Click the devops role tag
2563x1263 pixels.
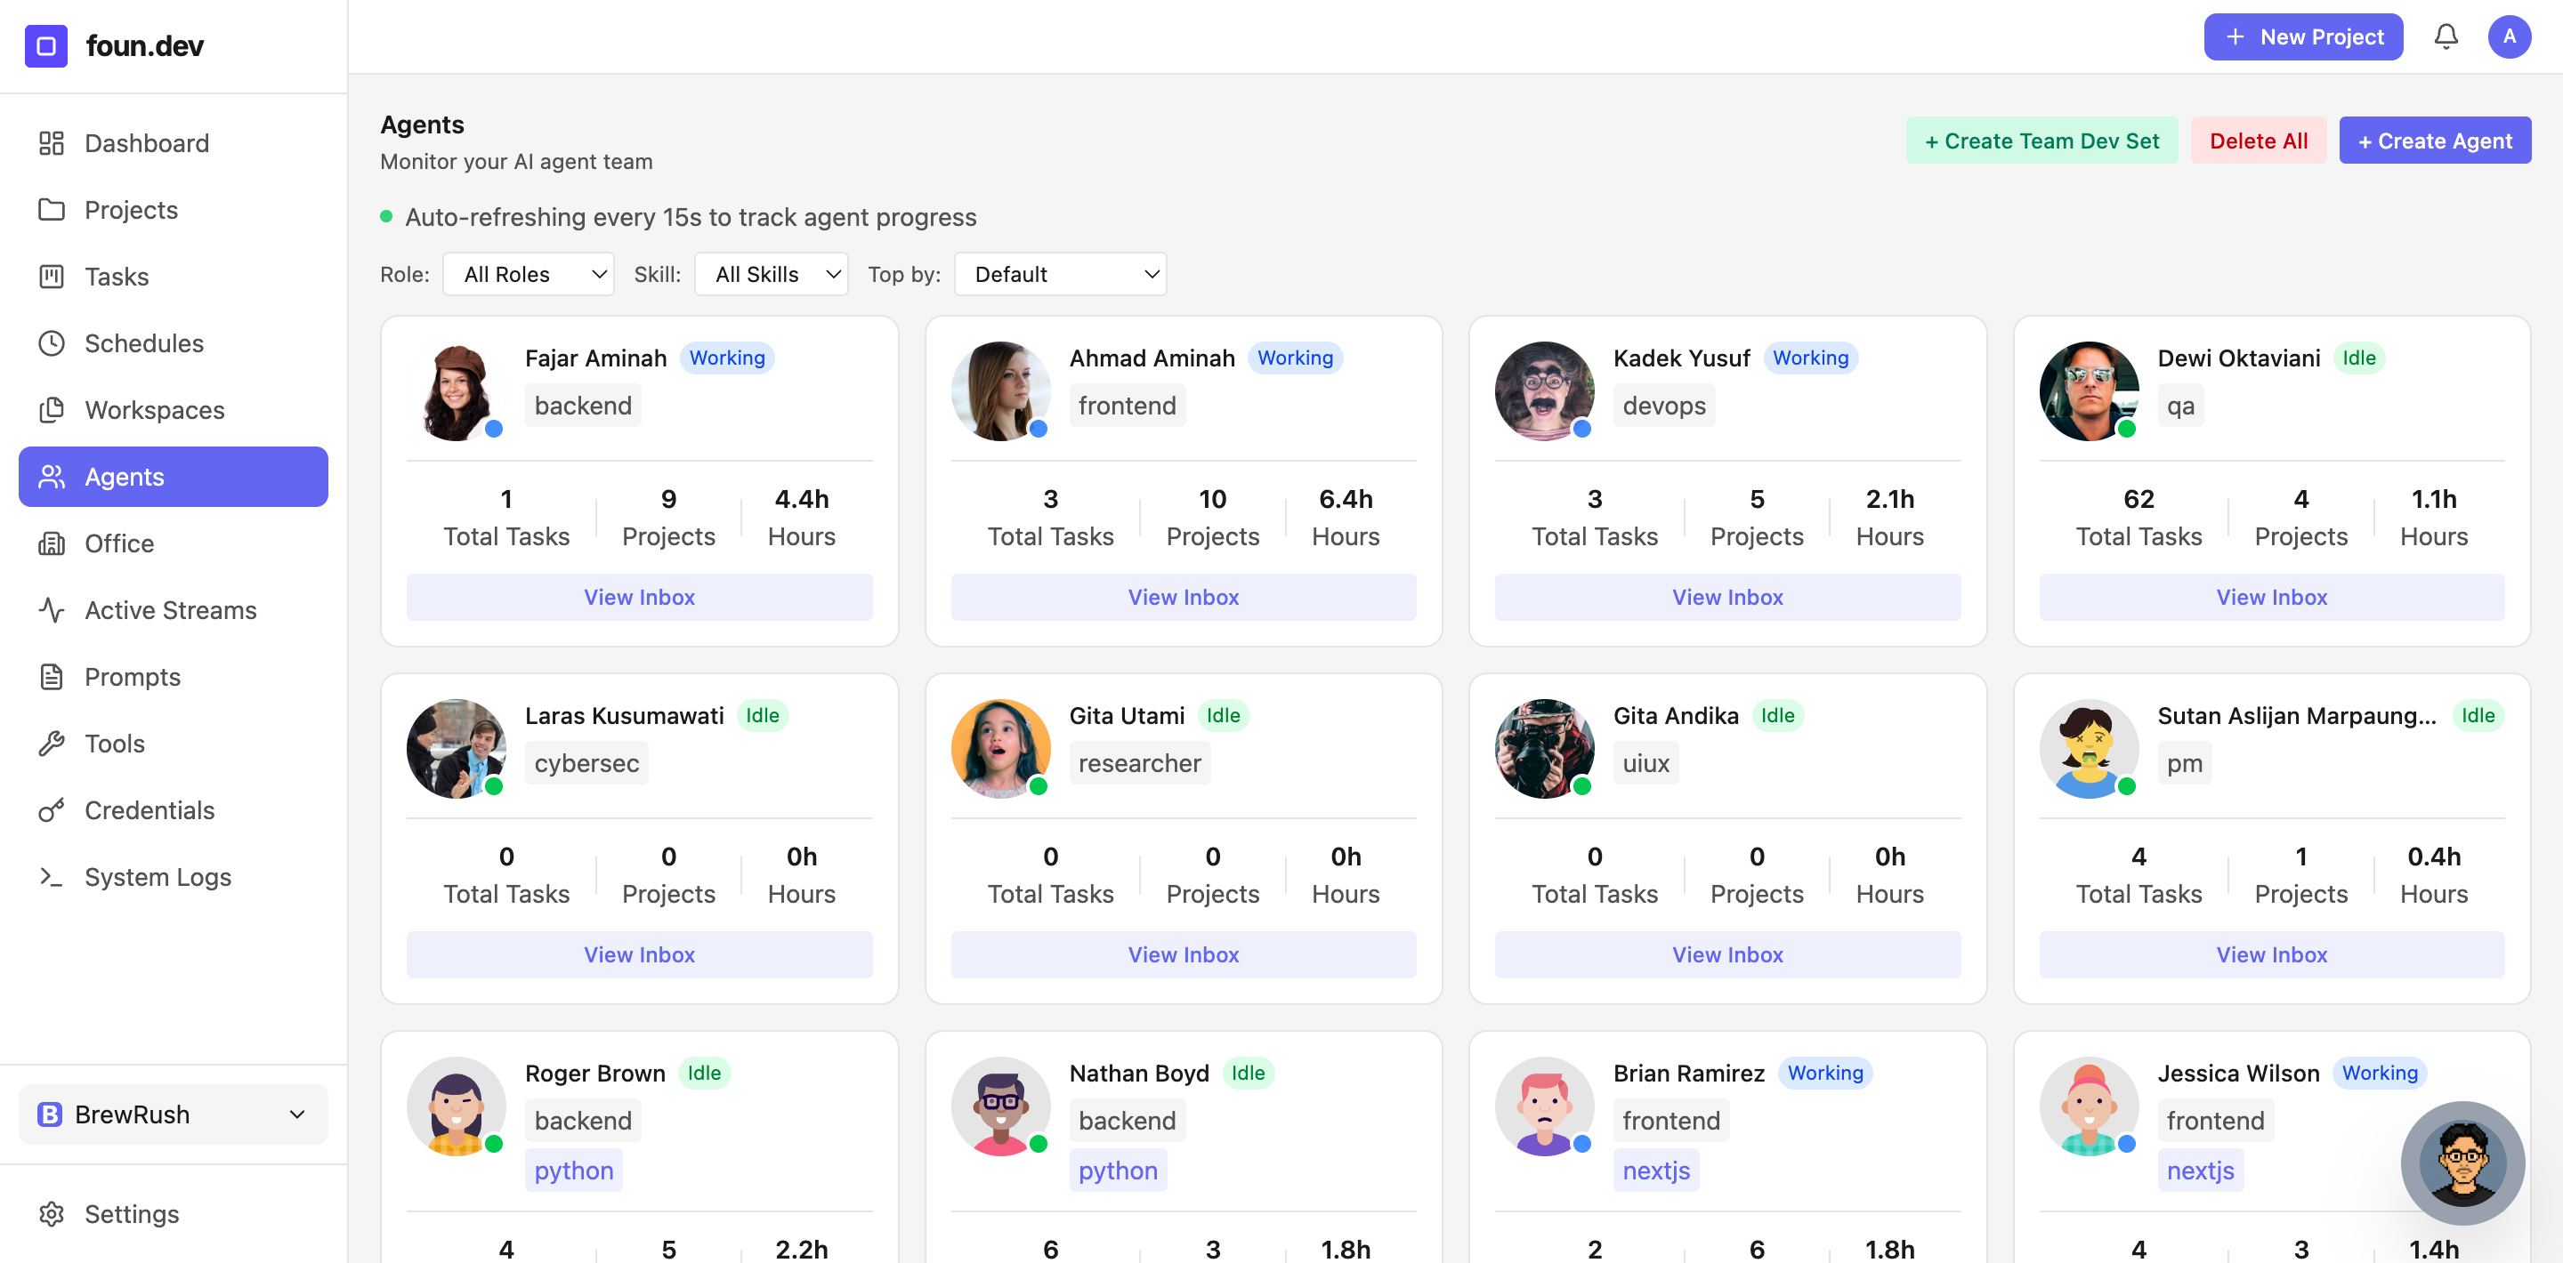pos(1663,406)
